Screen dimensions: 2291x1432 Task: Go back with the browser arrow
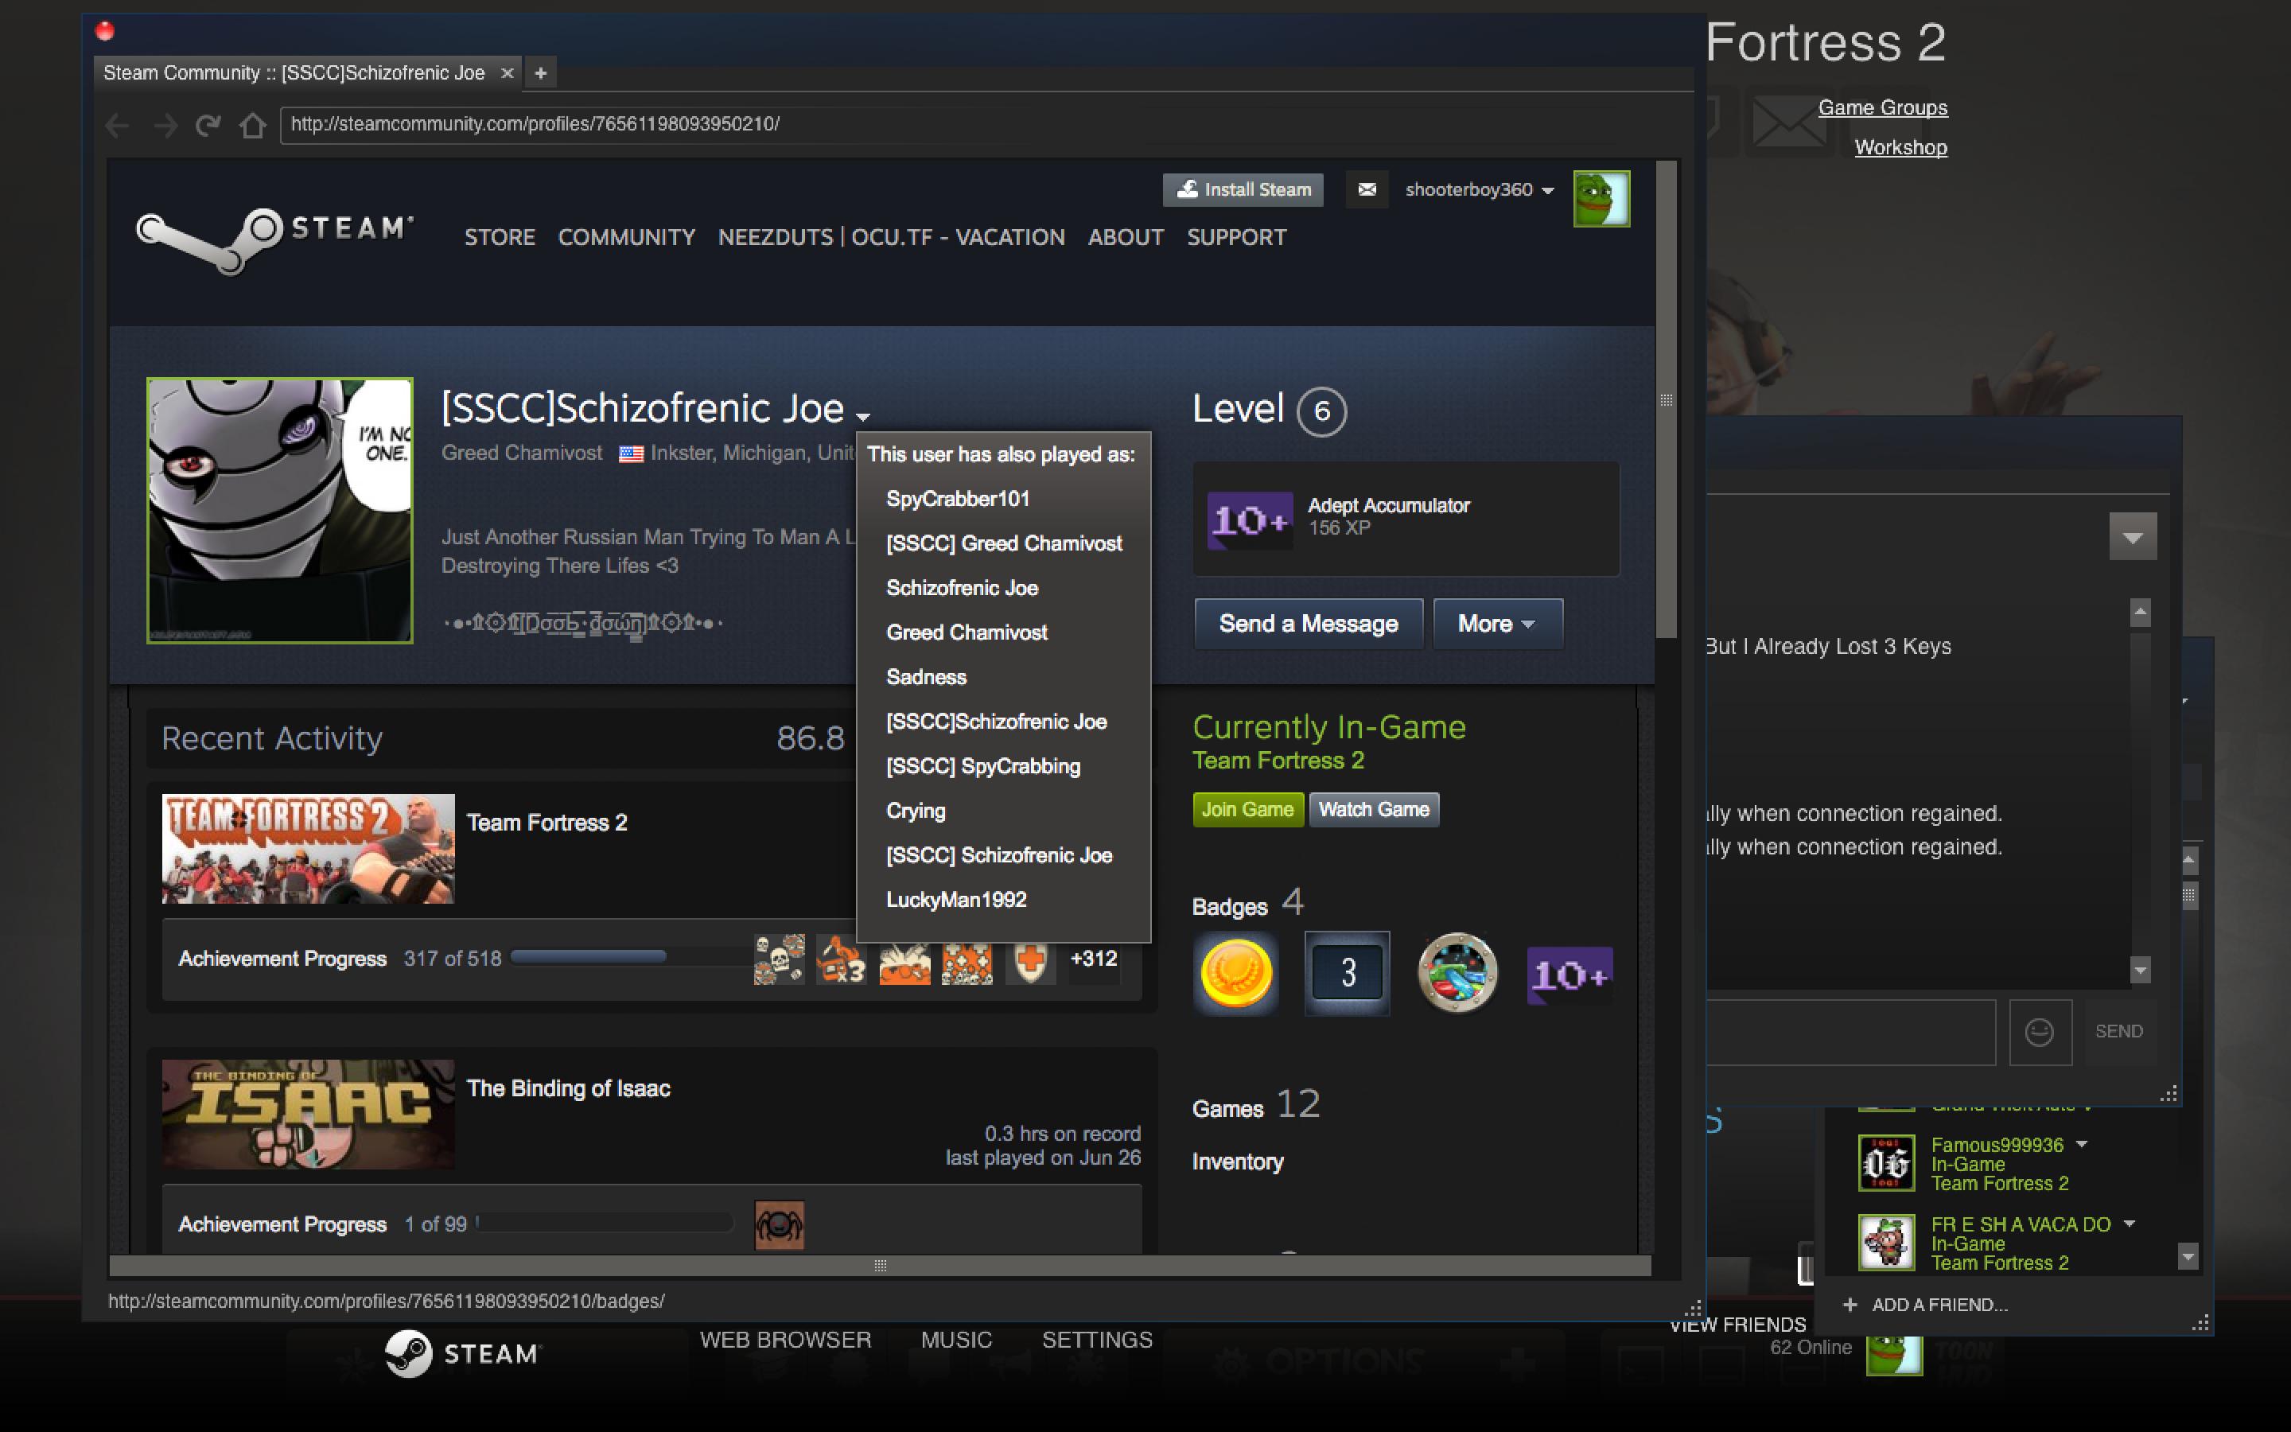coord(118,125)
